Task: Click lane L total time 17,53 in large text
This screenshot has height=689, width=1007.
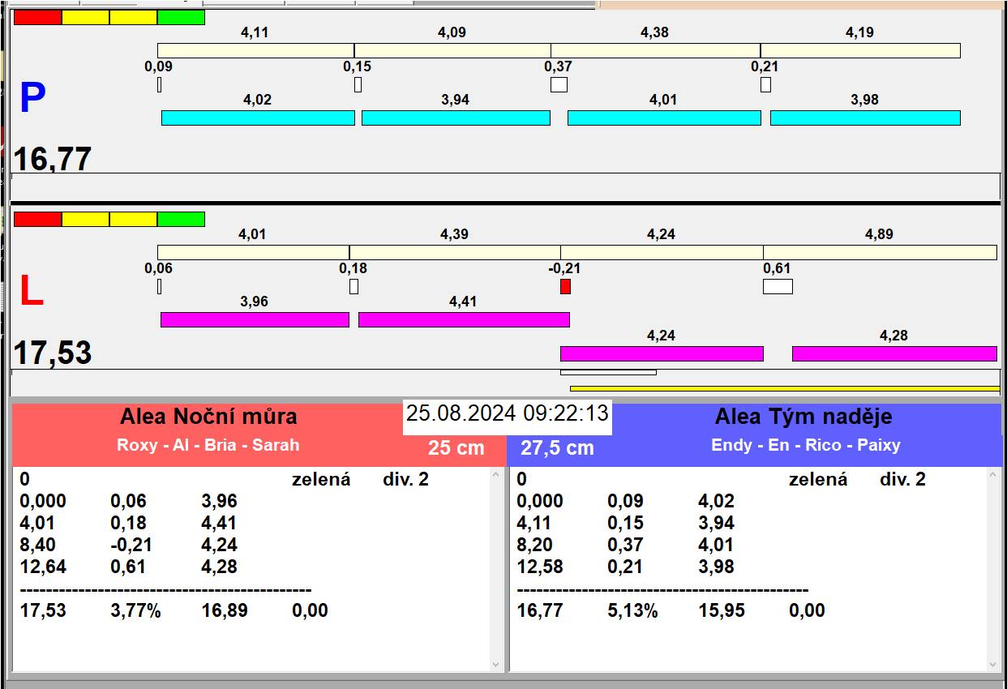Action: [53, 353]
